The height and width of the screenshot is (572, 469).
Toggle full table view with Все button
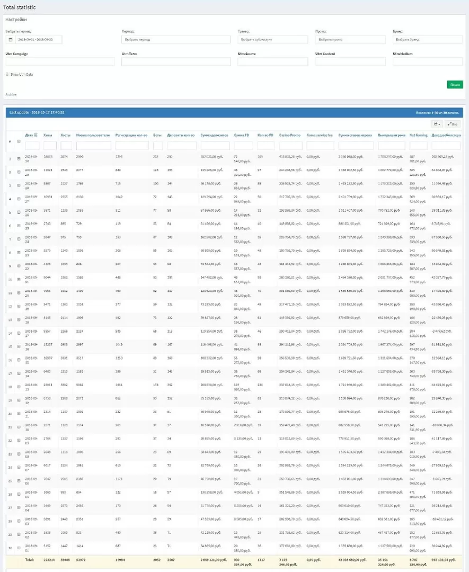click(452, 124)
